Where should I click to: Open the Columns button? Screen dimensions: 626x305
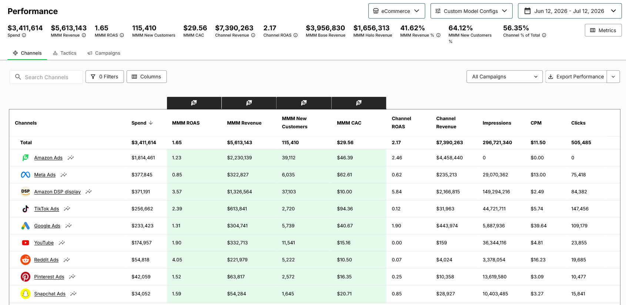[147, 77]
